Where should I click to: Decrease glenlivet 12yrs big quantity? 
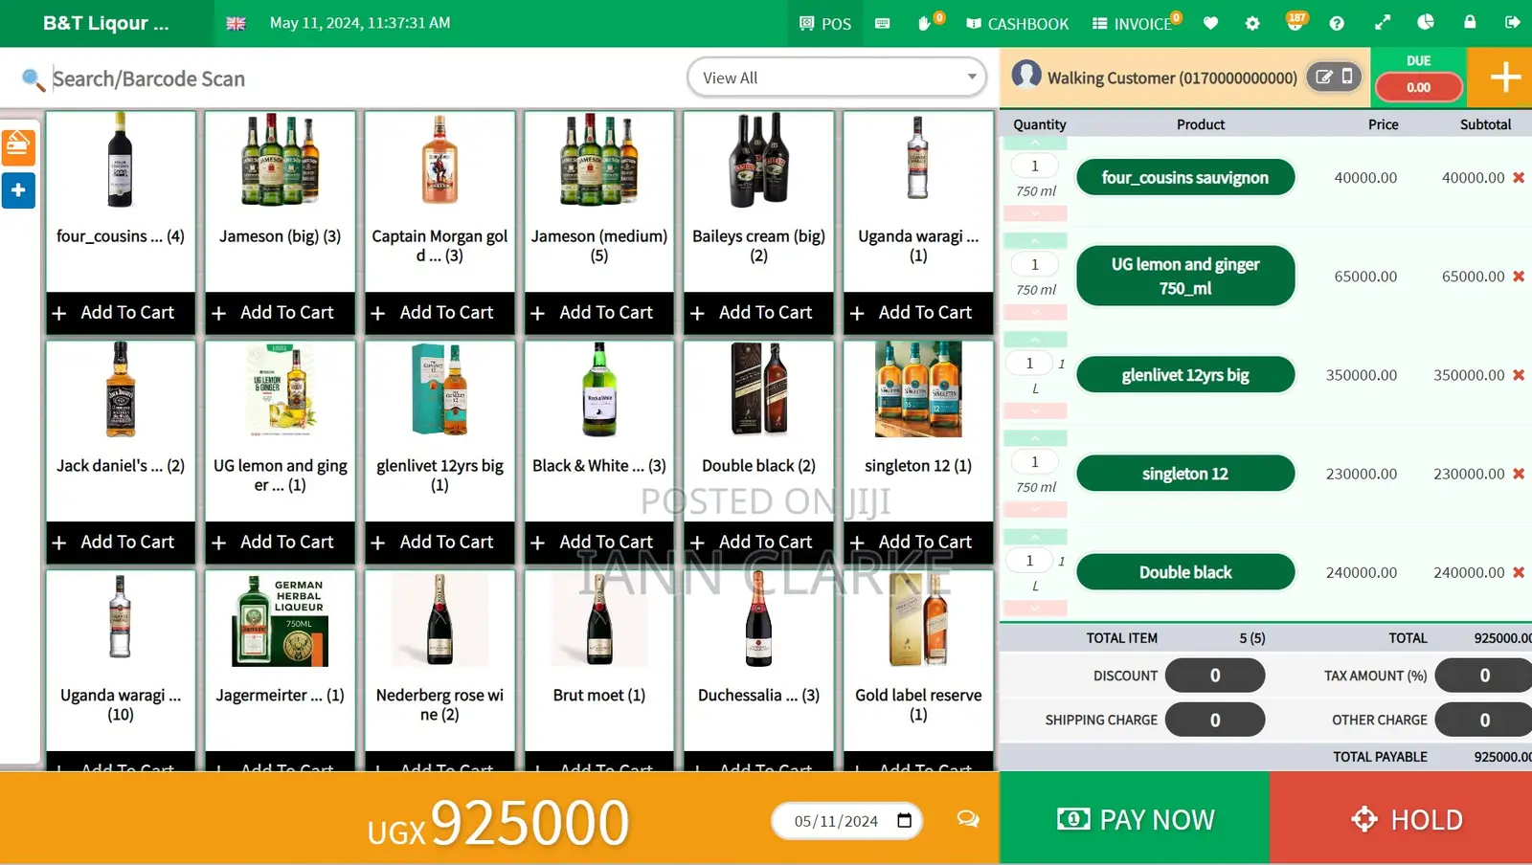(x=1035, y=410)
